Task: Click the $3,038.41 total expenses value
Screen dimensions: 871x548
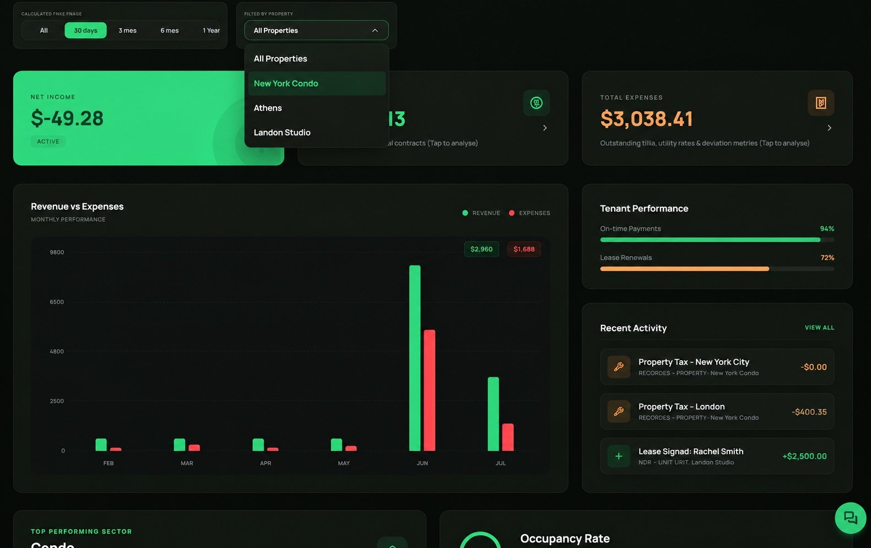Action: click(646, 118)
